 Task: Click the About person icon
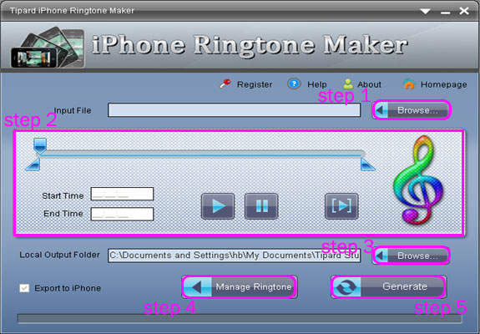[x=348, y=83]
